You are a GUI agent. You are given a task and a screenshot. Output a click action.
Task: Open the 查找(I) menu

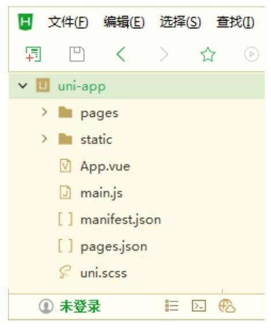(x=235, y=22)
